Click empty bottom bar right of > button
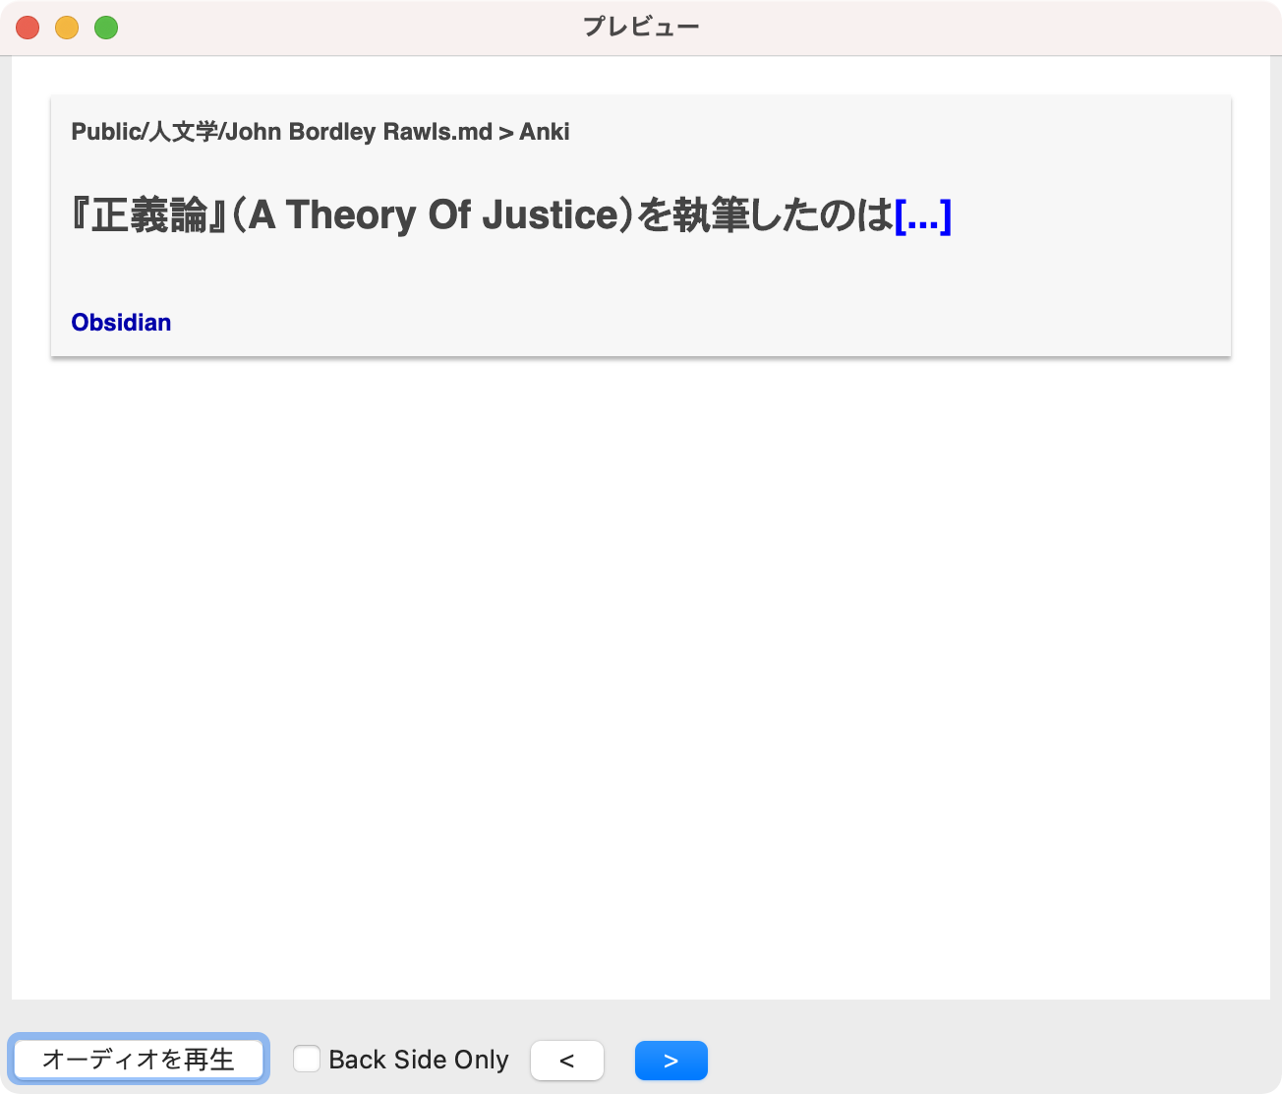Image resolution: width=1282 pixels, height=1094 pixels. click(983, 1061)
